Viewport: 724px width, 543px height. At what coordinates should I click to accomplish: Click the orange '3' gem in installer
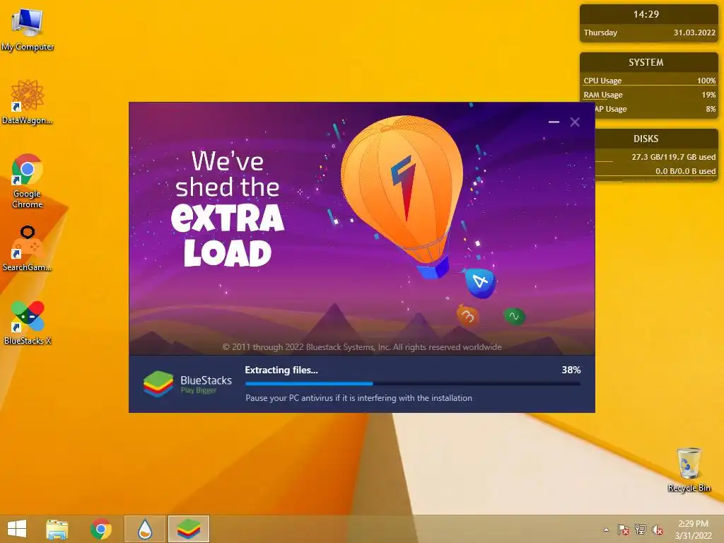coord(467,316)
